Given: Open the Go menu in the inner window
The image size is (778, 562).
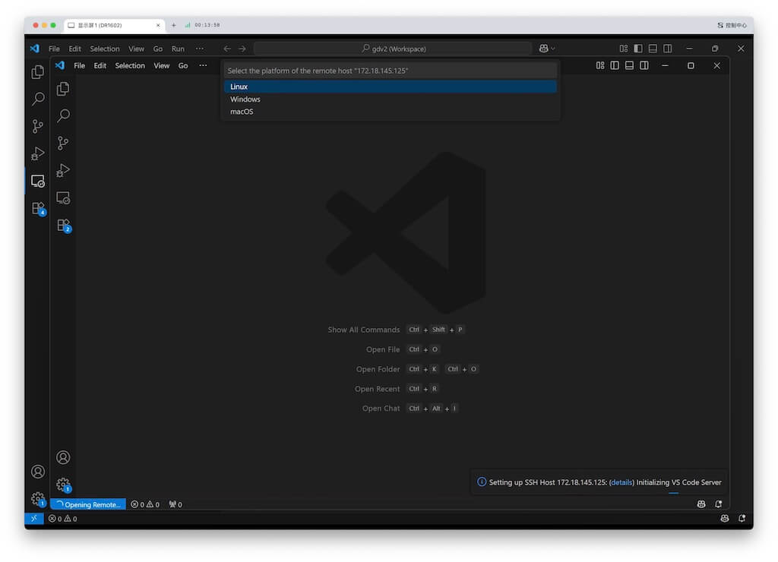Looking at the screenshot, I should [x=183, y=65].
